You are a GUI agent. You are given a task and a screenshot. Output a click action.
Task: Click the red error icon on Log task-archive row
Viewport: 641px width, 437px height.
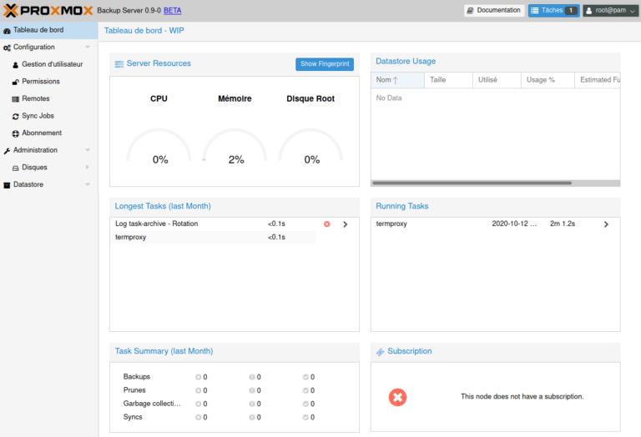click(x=326, y=224)
